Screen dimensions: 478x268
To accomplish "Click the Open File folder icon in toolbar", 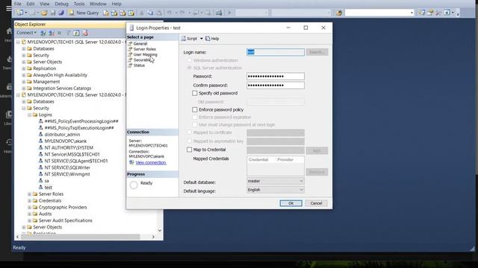I will pyautogui.click(x=45, y=13).
